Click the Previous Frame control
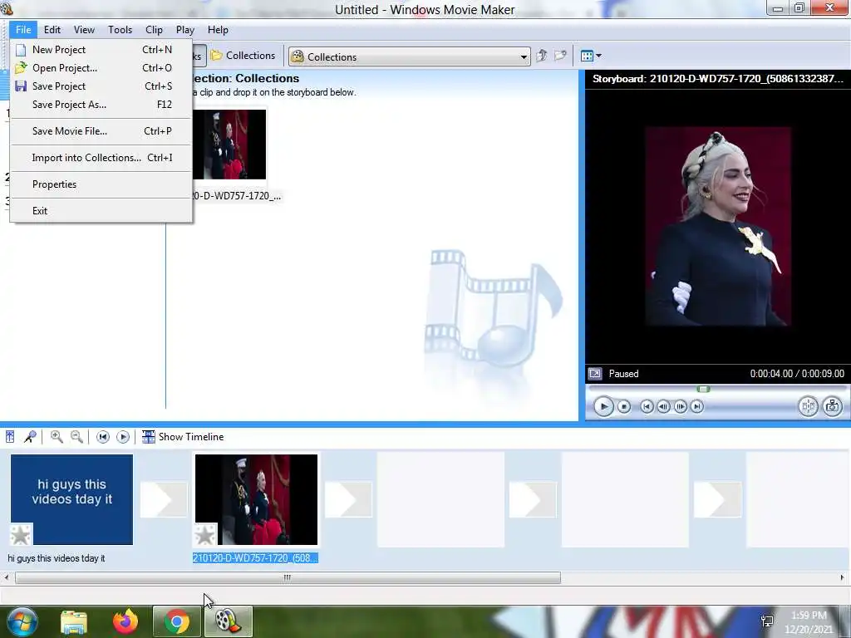Screen dimensions: 851x638 663,406
